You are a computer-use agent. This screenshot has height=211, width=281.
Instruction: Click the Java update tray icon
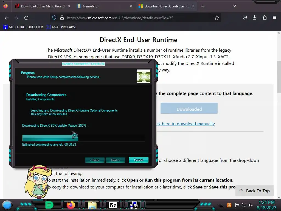229,205
